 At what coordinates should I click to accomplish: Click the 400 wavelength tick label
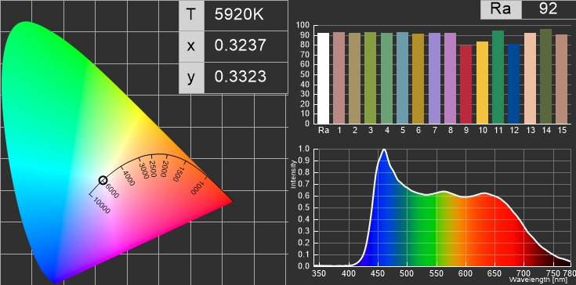(x=349, y=273)
